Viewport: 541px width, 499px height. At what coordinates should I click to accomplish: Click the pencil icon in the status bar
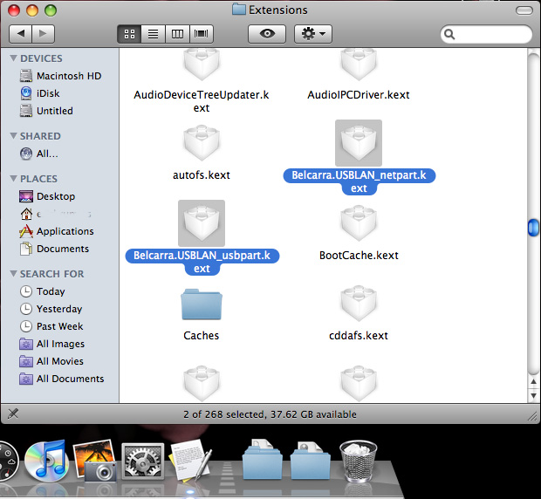click(13, 414)
